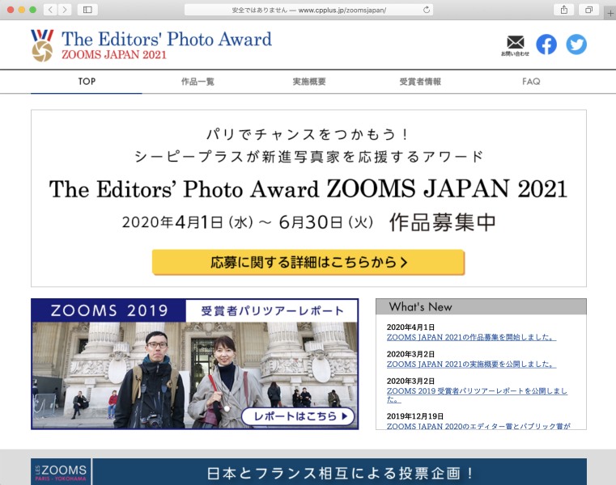Image resolution: width=616 pixels, height=485 pixels.
Task: Click The Editors' Photo Award site title
Action: tap(167, 39)
